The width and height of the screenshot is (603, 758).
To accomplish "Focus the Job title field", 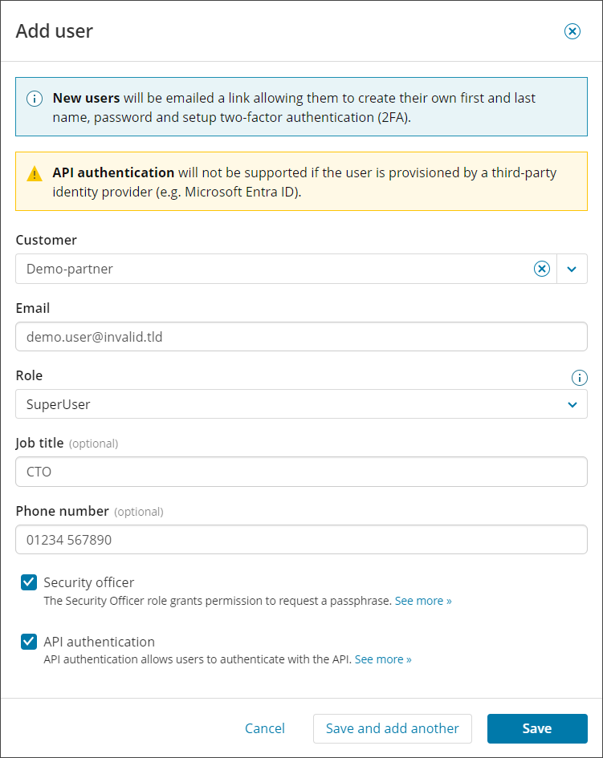I will pyautogui.click(x=301, y=472).
